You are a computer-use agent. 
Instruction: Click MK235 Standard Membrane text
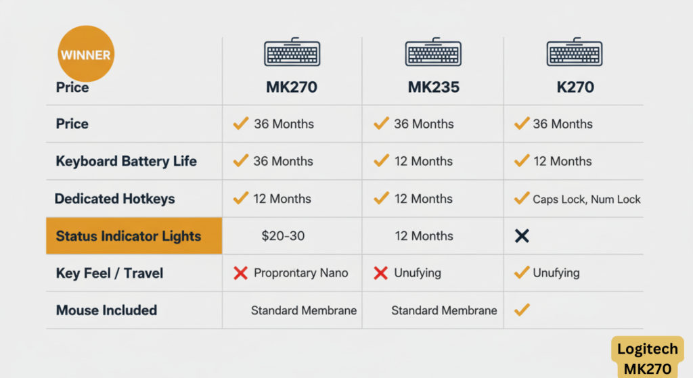pos(444,310)
